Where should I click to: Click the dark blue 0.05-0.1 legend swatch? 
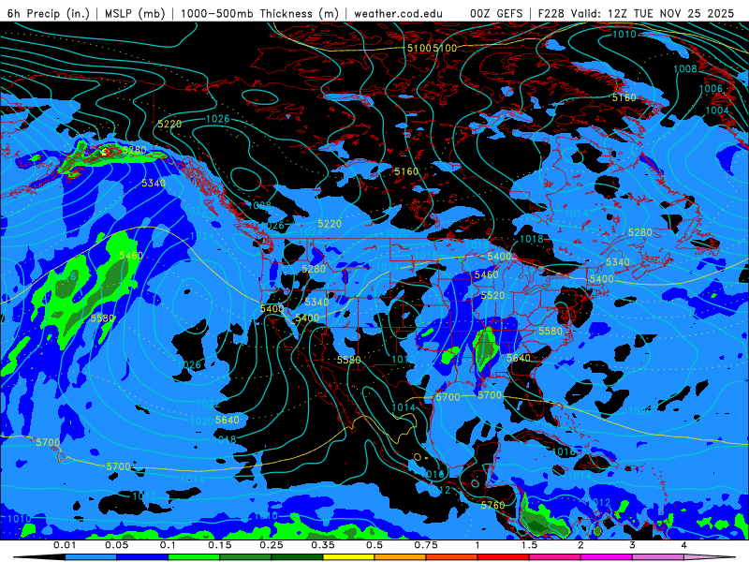(142, 557)
